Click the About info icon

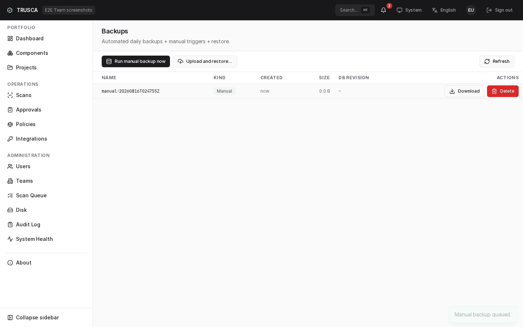[x=10, y=263]
